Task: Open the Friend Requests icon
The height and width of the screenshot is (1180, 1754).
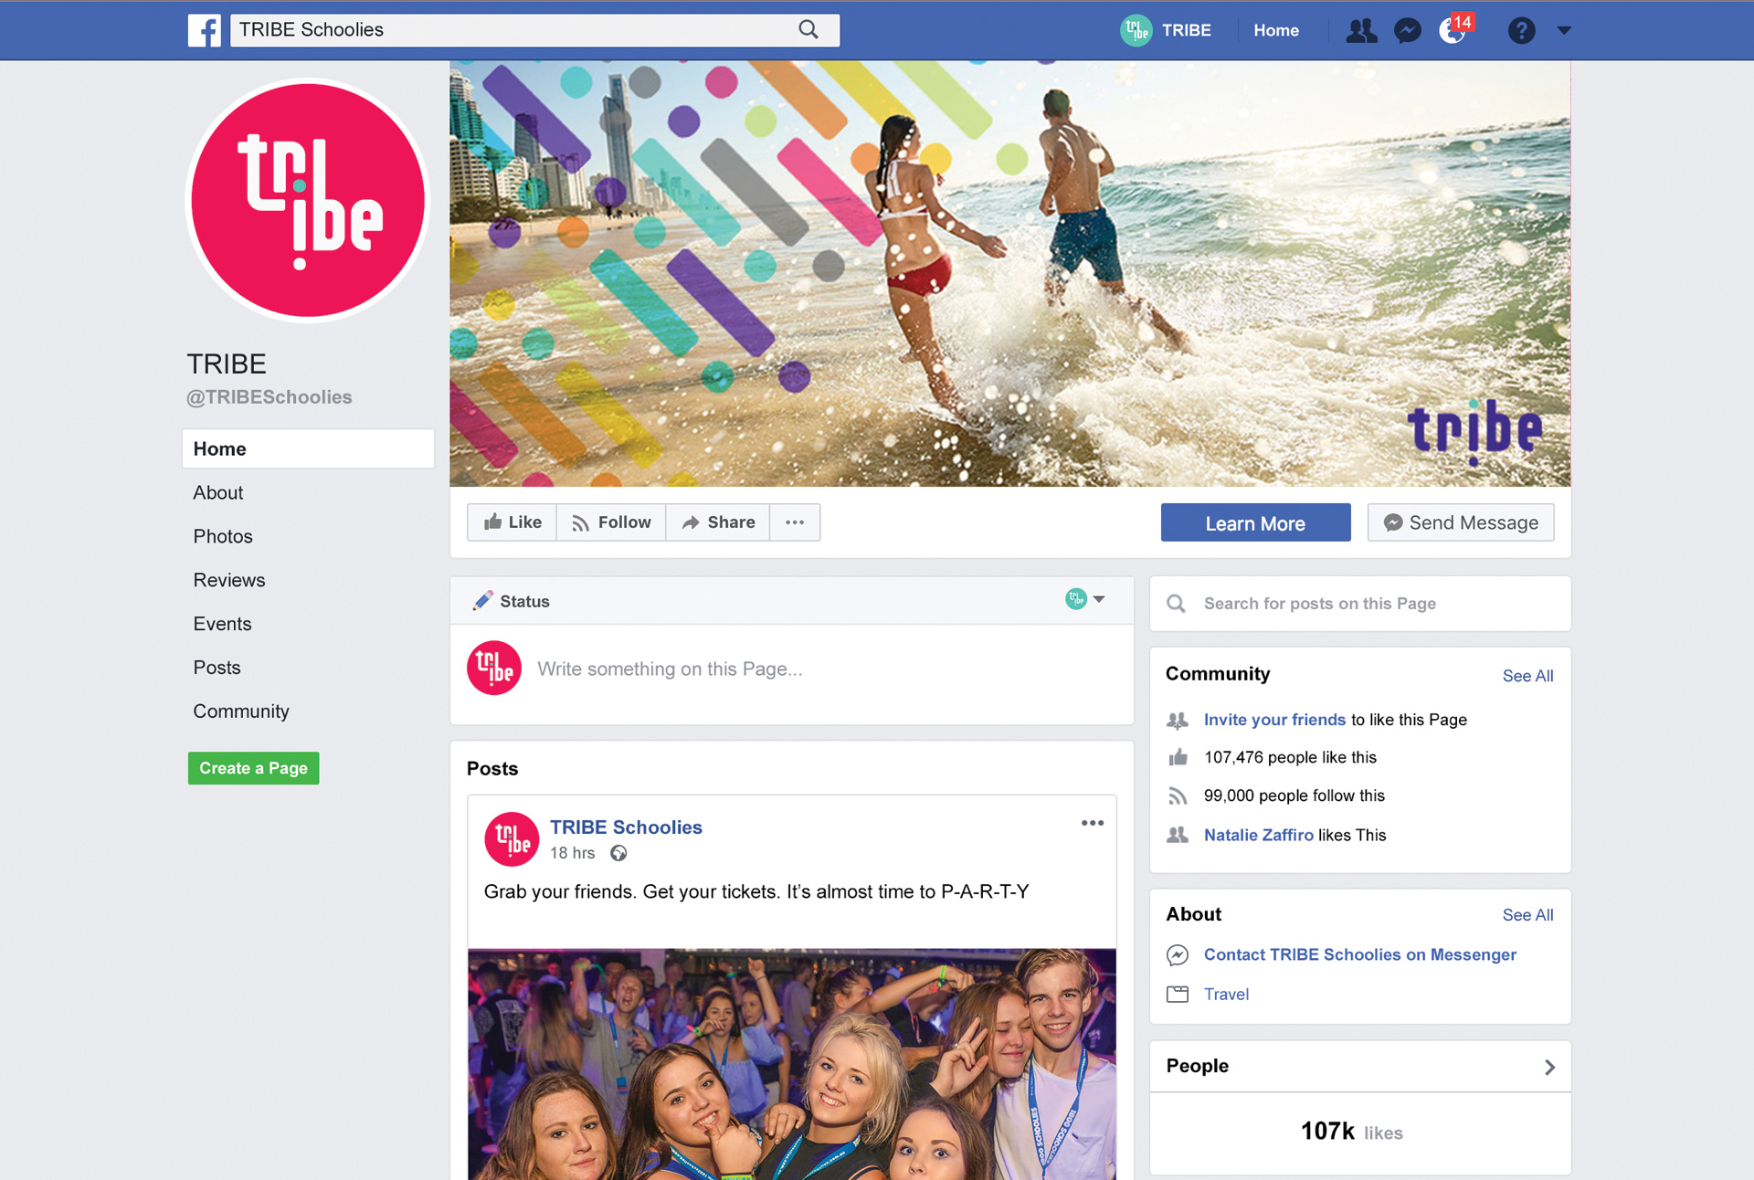Action: click(x=1361, y=30)
